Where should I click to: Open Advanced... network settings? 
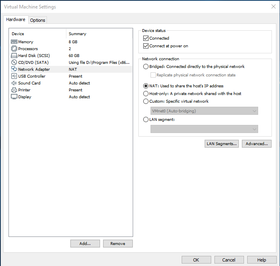(257, 144)
